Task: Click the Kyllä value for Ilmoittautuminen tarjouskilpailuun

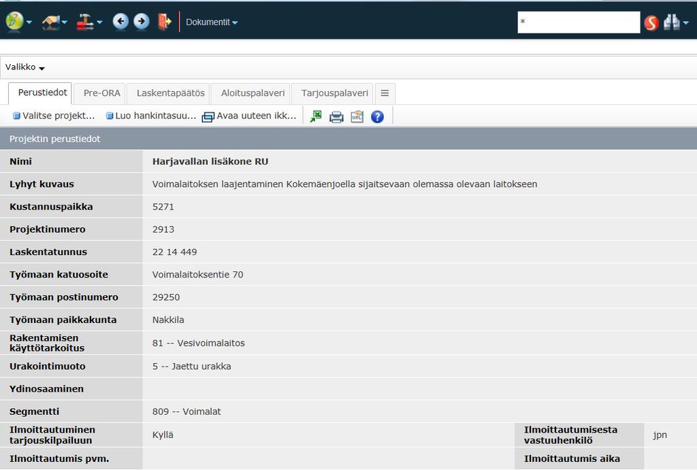Action: click(x=163, y=435)
